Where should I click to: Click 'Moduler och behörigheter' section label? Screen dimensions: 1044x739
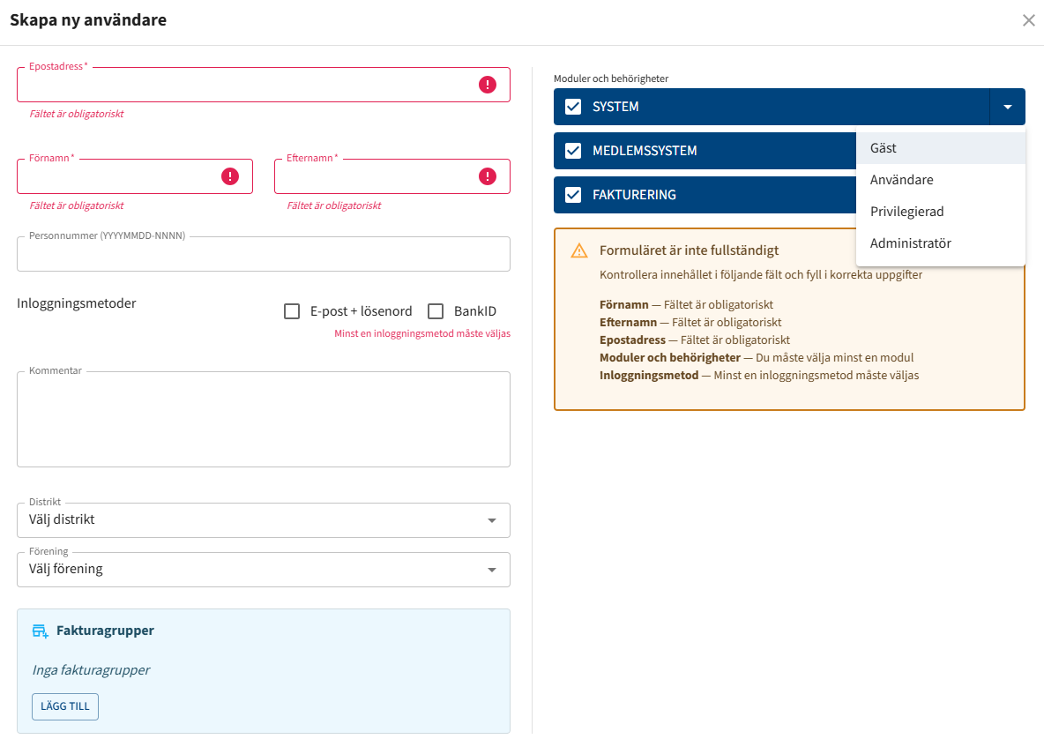(611, 78)
